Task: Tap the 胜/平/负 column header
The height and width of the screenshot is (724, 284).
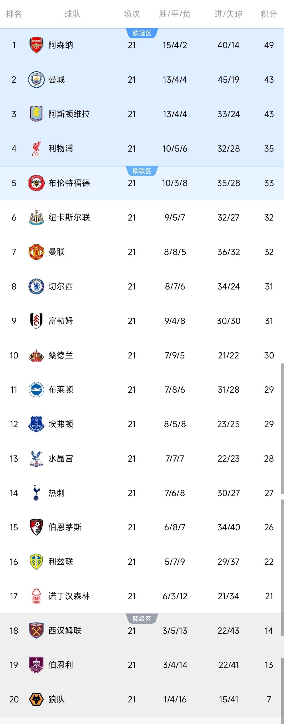Action: 174,14
